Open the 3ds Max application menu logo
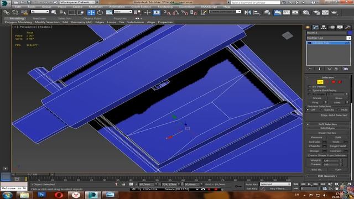The height and width of the screenshot is (199, 354). point(5,3)
